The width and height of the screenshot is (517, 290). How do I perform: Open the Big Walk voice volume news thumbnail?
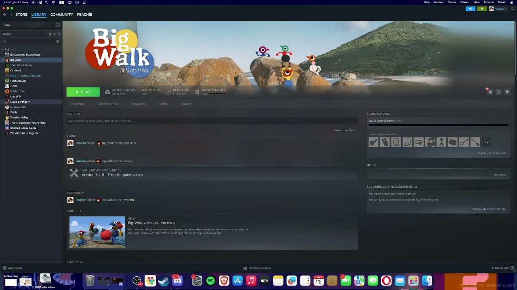[97, 232]
